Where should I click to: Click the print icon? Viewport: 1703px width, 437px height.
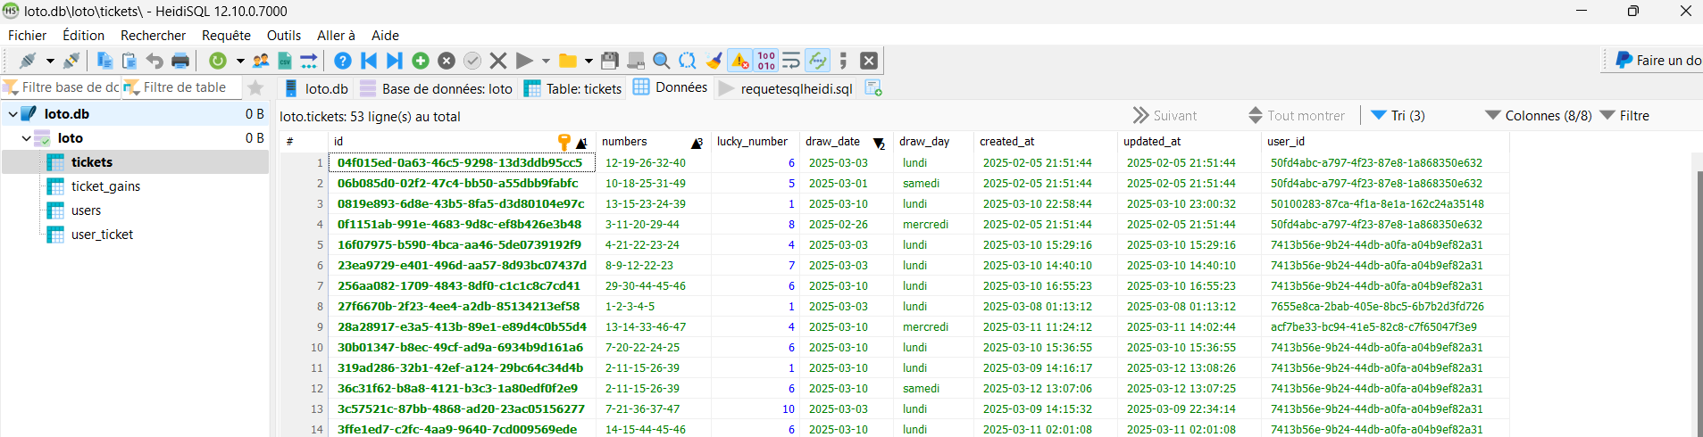point(180,61)
